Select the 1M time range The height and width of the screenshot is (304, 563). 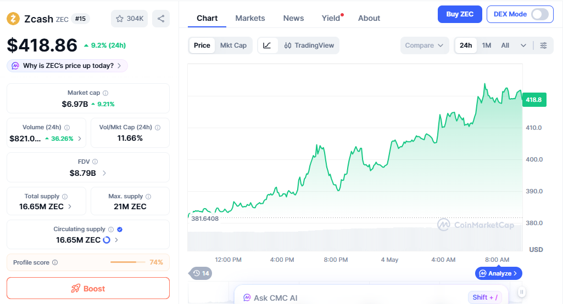(487, 45)
